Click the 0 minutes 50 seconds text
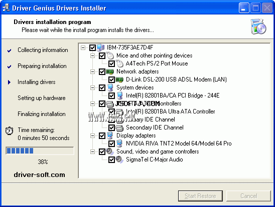Image resolution: width=275 pixels, height=207 pixels. coord(44,138)
